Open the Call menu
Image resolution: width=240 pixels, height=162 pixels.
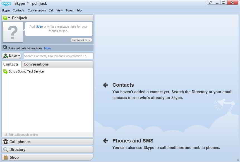[51, 10]
